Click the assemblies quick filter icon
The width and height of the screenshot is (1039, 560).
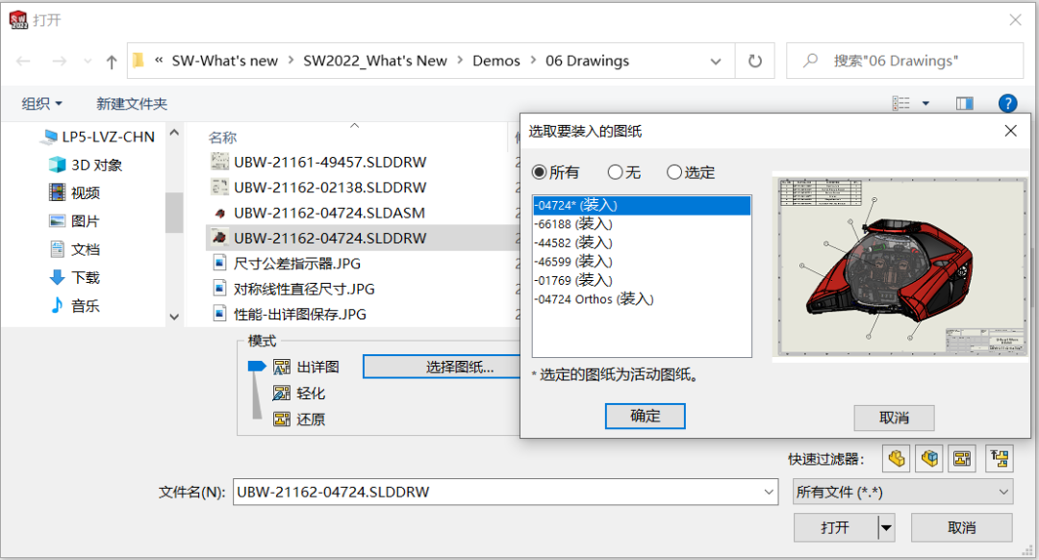(928, 459)
